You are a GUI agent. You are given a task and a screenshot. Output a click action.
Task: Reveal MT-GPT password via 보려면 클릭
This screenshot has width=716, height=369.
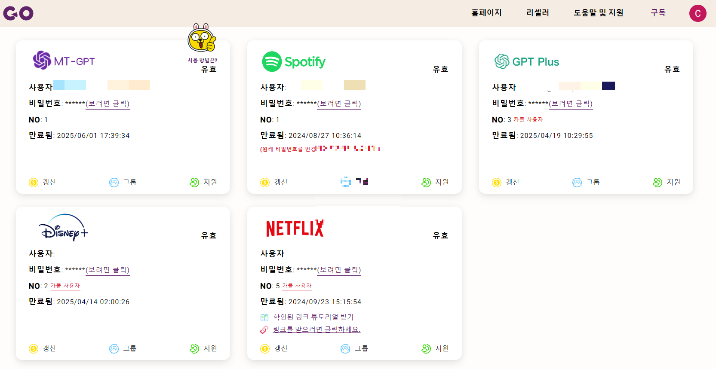108,104
